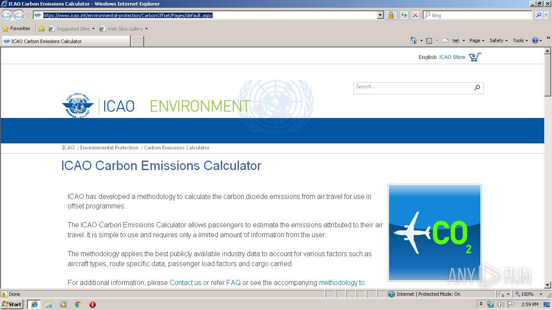Image resolution: width=552 pixels, height=310 pixels.
Task: Click the ICAO Store link
Action: 452,57
